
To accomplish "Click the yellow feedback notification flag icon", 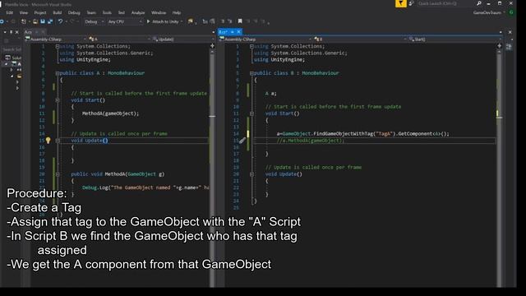I will (400, 3).
